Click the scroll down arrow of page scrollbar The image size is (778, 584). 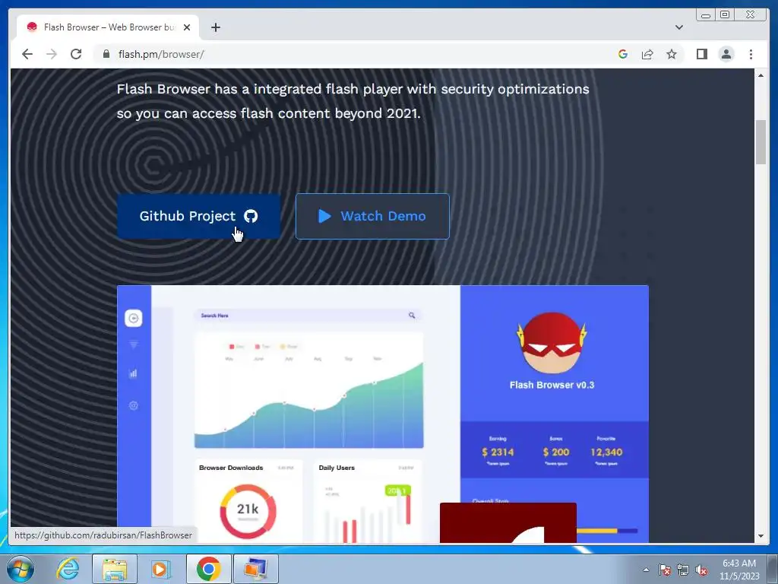point(761,536)
